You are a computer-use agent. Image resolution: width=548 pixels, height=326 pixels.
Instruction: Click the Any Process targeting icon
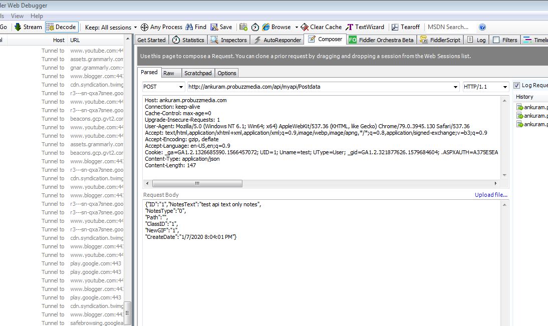click(144, 27)
